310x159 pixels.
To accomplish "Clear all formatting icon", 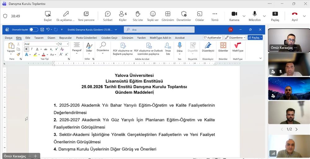I will [x=62, y=49].
